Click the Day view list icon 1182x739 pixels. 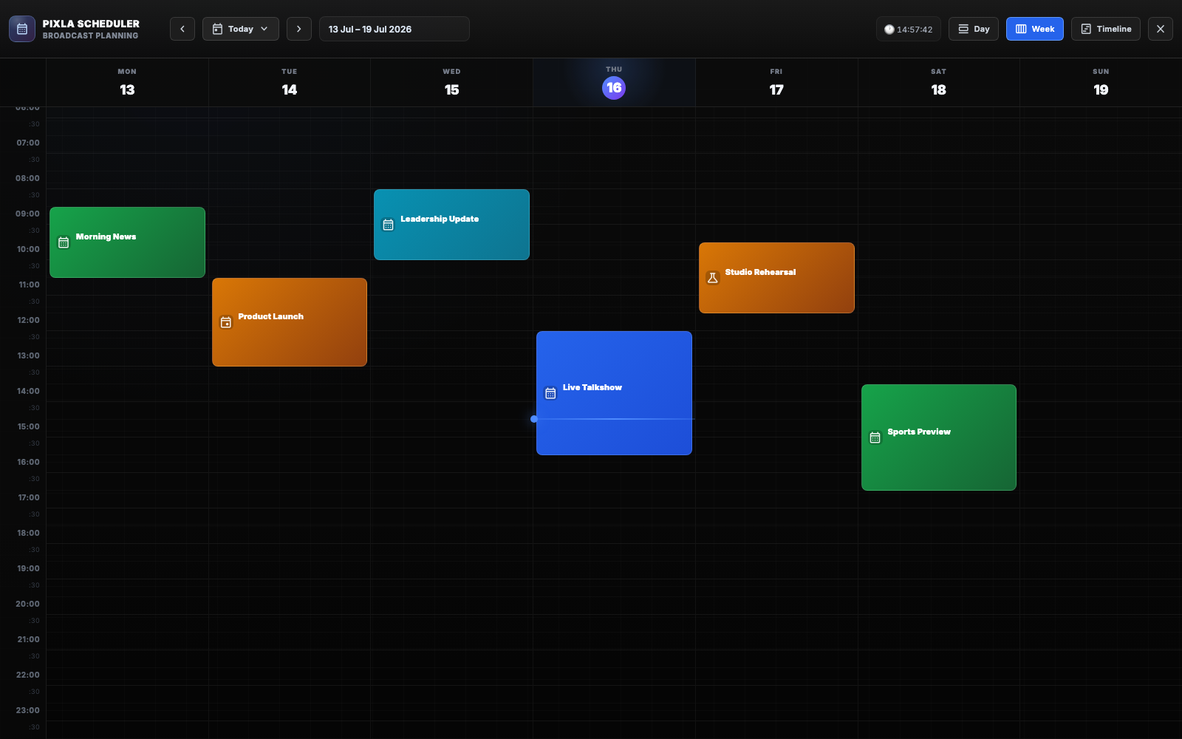coord(963,29)
